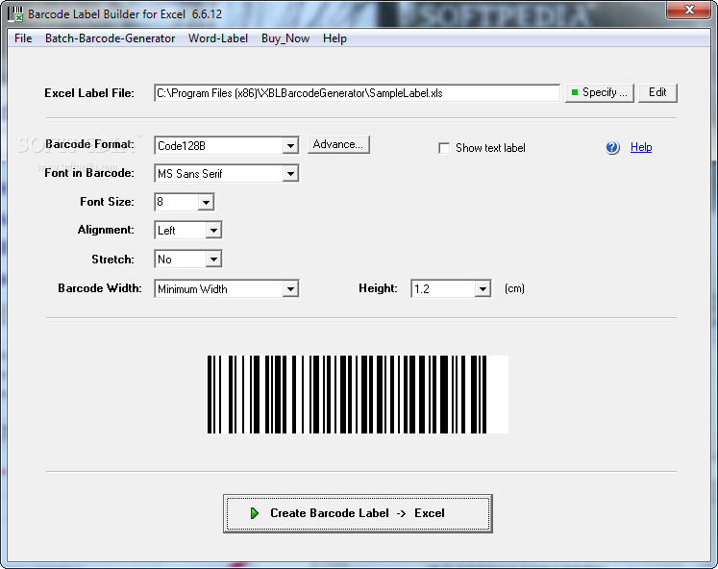Open the Barcode Format dropdown

point(290,146)
